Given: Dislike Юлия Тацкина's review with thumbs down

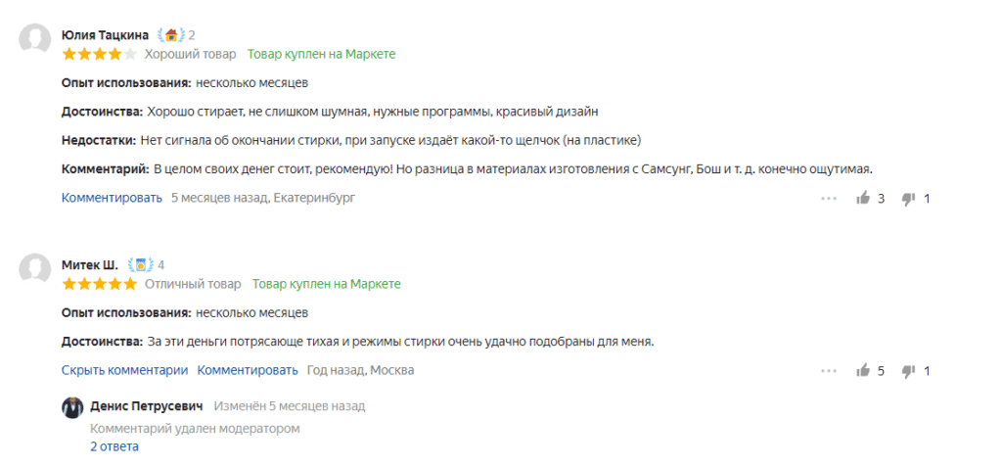Looking at the screenshot, I should (x=908, y=199).
